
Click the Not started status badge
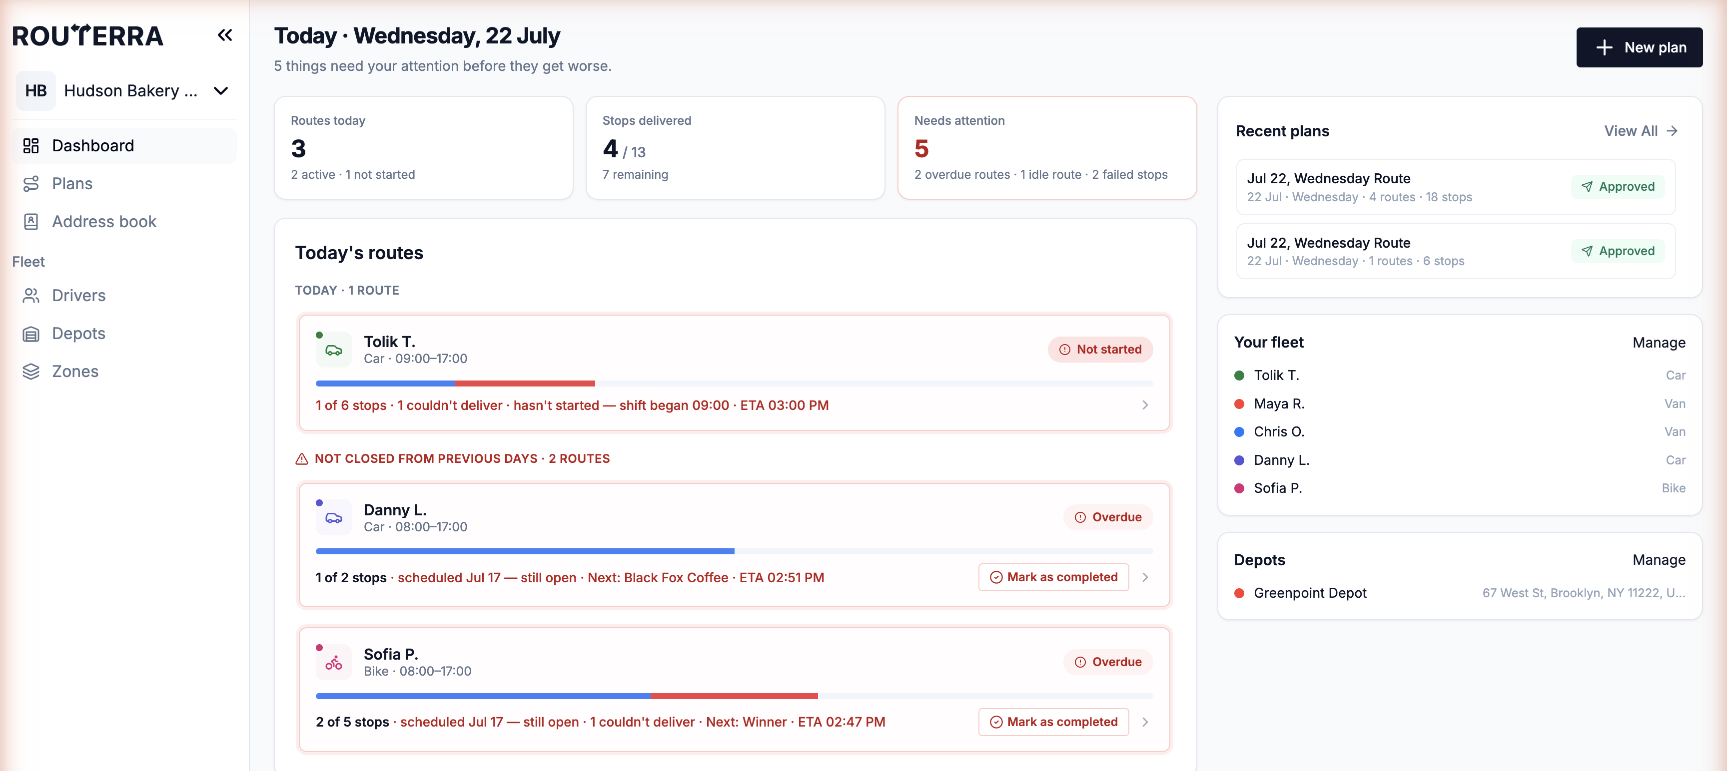1099,349
